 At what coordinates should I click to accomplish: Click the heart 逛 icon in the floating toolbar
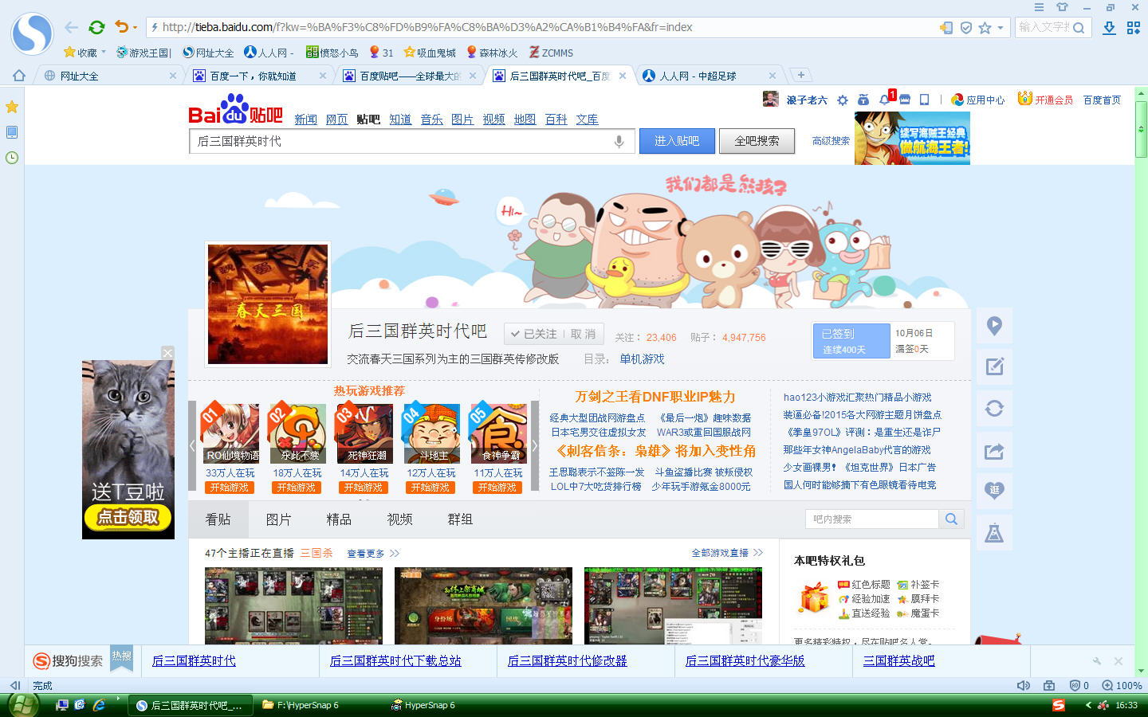(994, 492)
